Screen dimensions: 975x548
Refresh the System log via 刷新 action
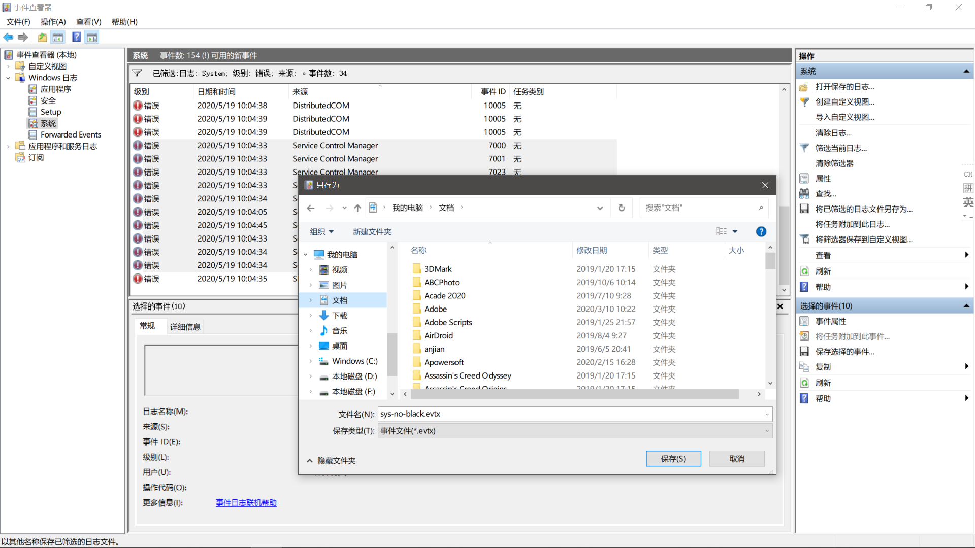(x=823, y=271)
